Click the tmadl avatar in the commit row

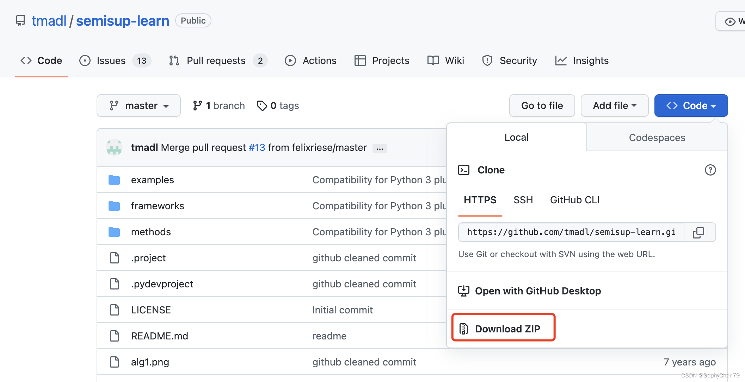click(x=114, y=147)
